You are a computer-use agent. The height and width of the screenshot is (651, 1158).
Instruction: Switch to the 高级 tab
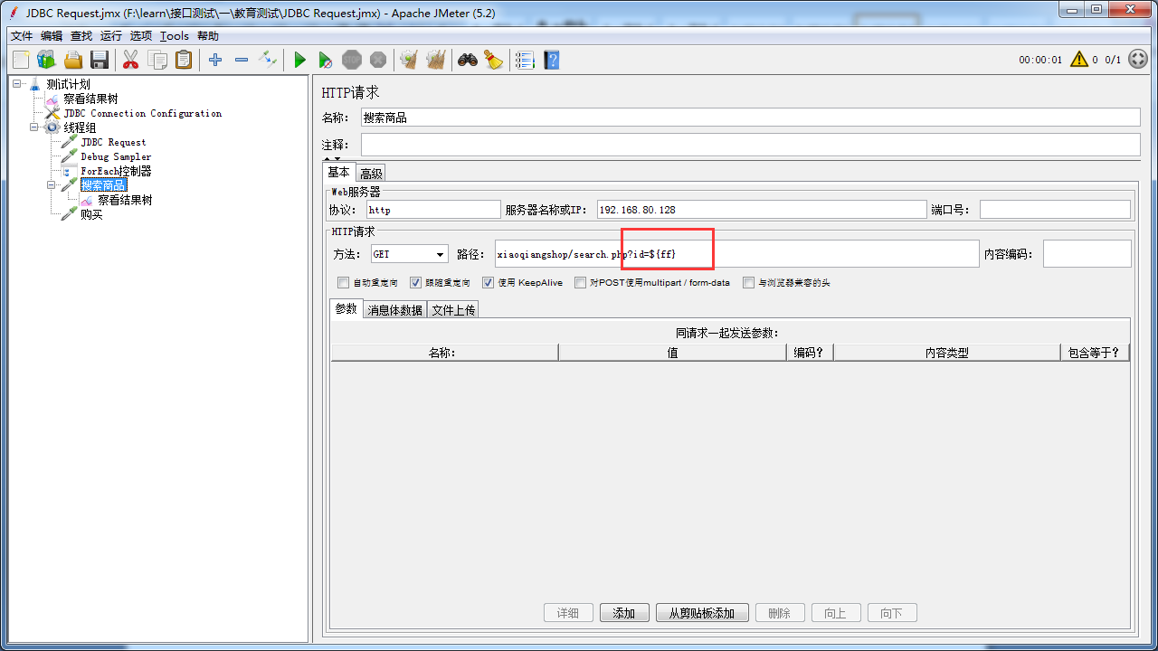click(x=371, y=174)
